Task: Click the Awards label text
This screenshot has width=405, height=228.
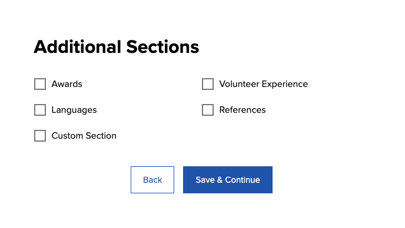Action: click(x=67, y=84)
